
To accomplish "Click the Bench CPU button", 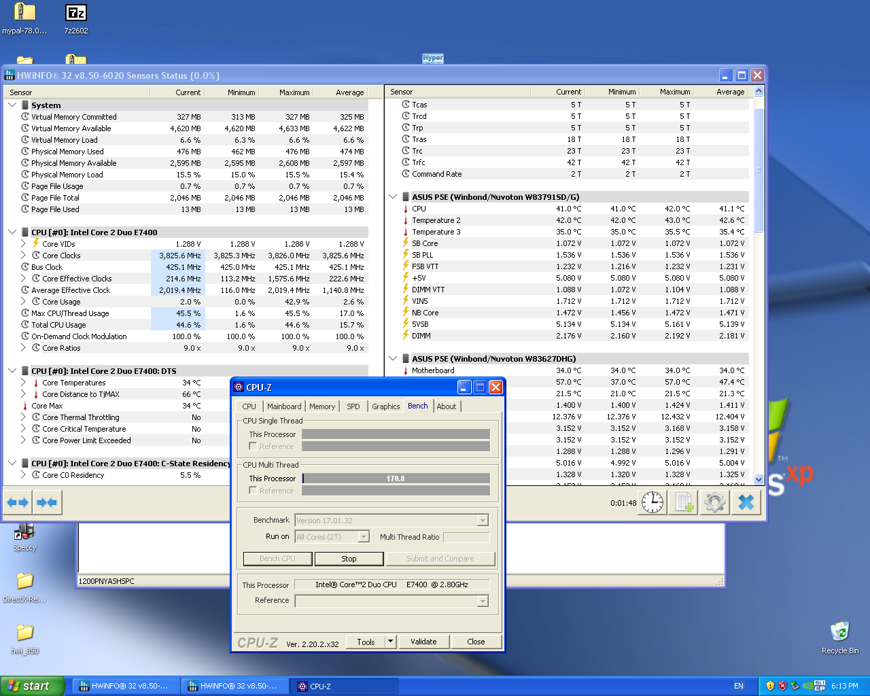I will pyautogui.click(x=277, y=559).
